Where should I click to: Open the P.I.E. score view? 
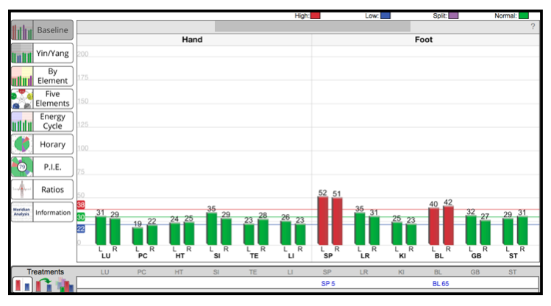pos(42,167)
